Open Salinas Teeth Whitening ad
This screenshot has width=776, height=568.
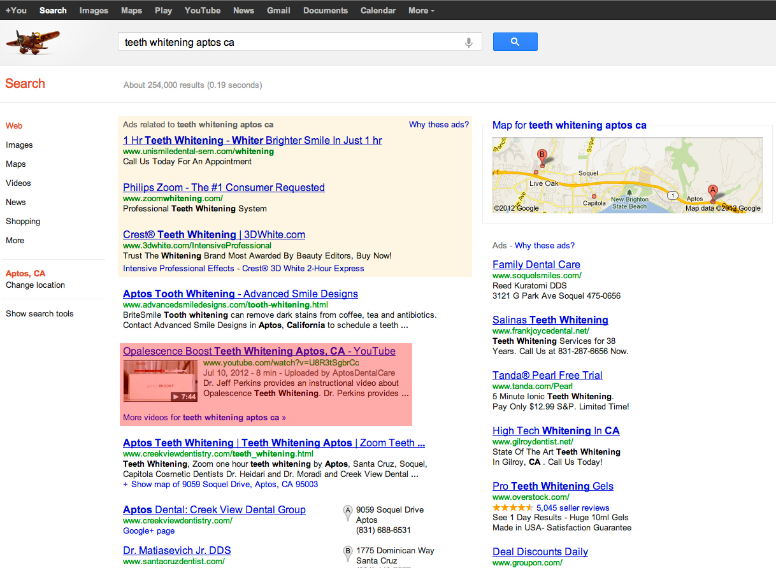pyautogui.click(x=550, y=320)
